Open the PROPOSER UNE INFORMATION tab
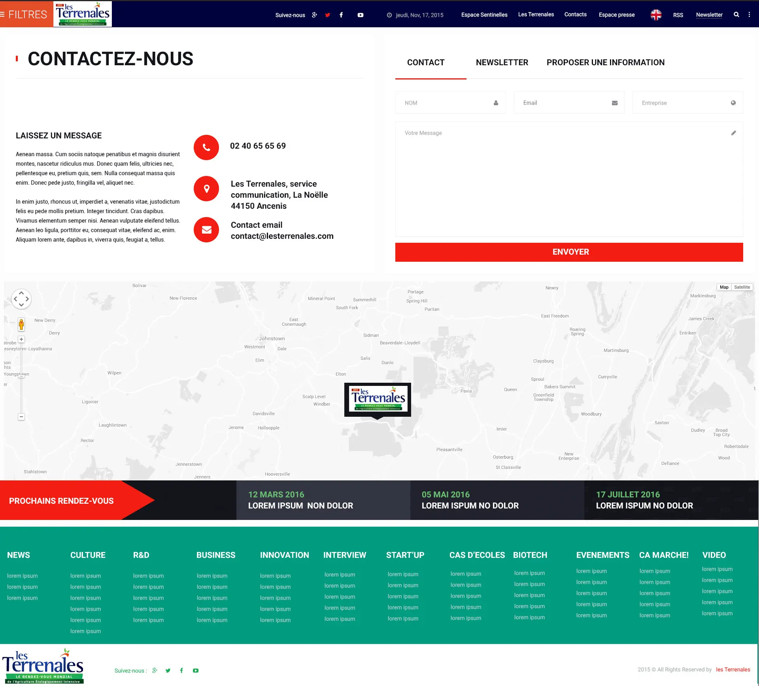 605,62
